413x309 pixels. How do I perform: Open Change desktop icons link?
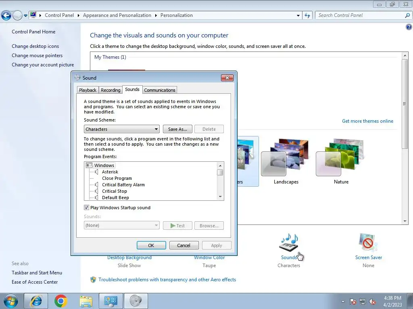coord(35,46)
